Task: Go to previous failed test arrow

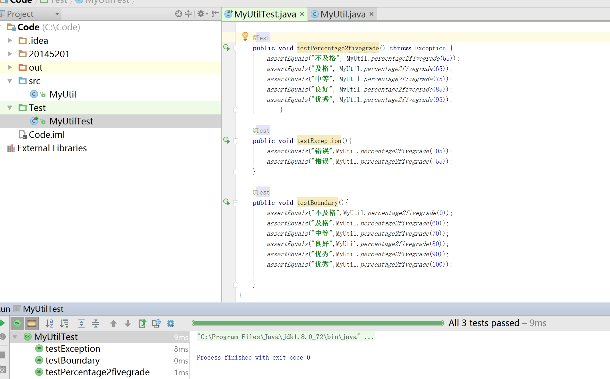Action: [x=113, y=324]
